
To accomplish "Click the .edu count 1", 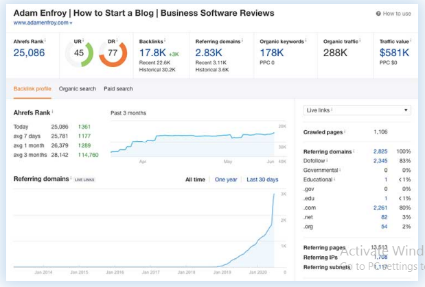I will (x=386, y=198).
